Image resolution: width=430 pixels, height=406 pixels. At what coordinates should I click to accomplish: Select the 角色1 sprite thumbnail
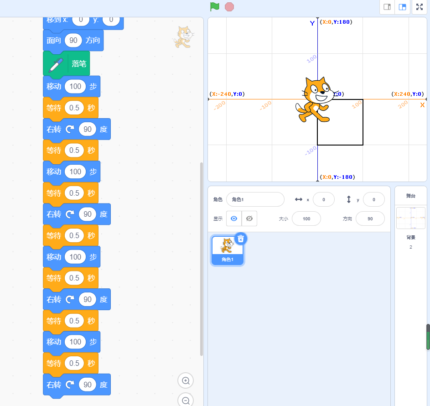(x=228, y=250)
